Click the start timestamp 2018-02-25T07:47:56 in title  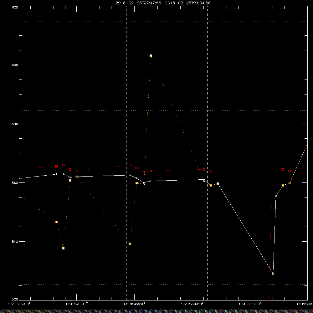tap(138, 3)
